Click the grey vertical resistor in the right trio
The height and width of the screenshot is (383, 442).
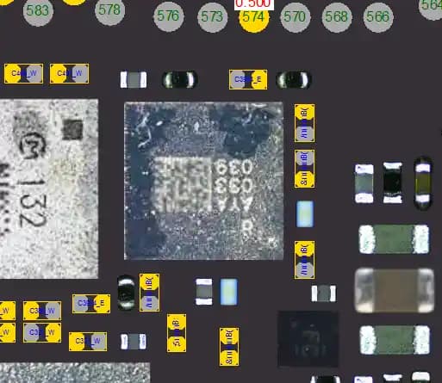364,183
